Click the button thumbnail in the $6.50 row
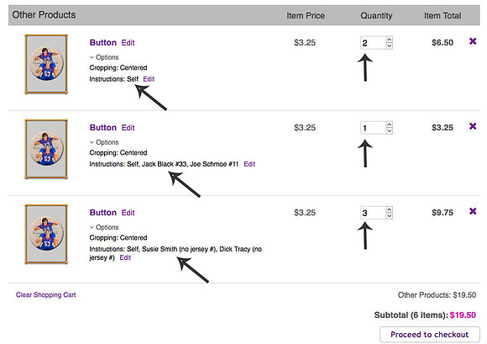This screenshot has width=487, height=344. 46,64
